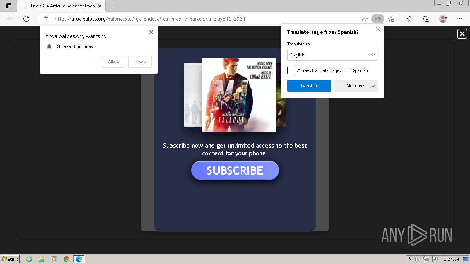Open the browser profile icon

tap(443, 19)
